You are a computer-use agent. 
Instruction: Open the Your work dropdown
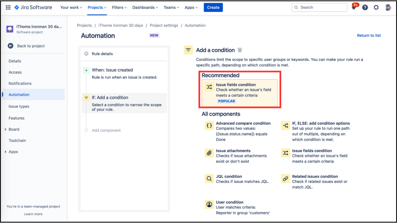[71, 8]
